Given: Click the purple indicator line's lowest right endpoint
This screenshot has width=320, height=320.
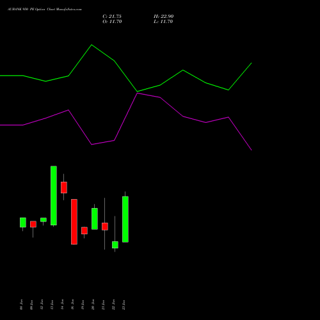Looking at the screenshot, I should click(252, 150).
